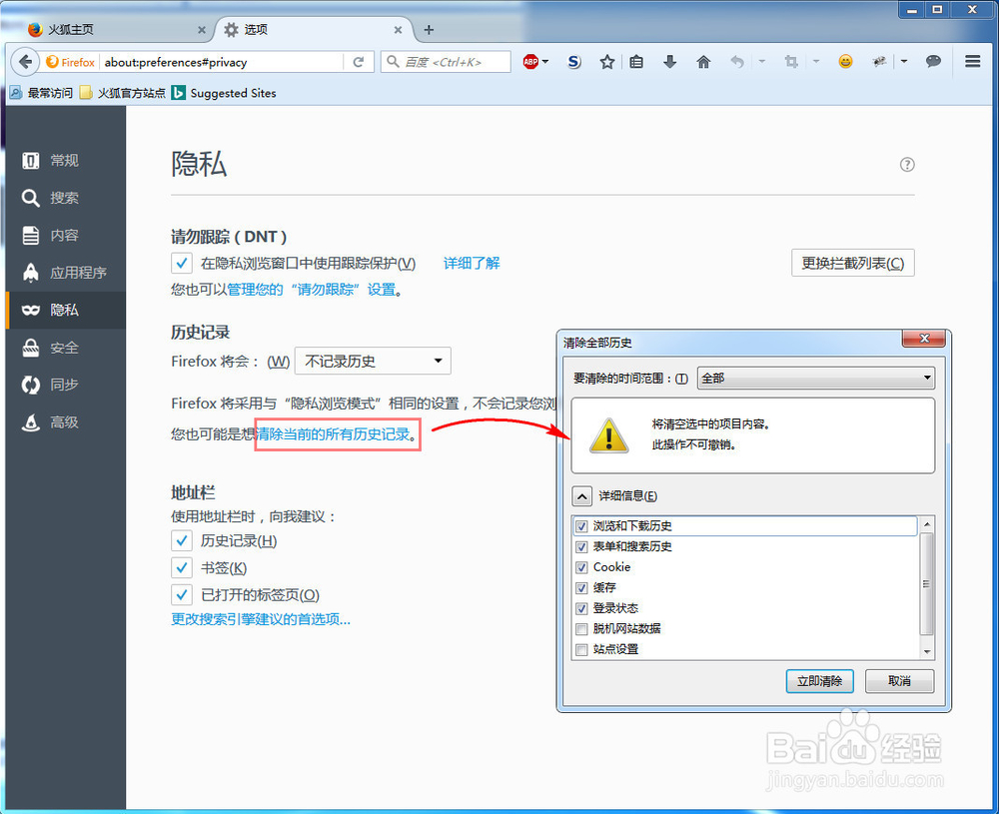Image resolution: width=999 pixels, height=814 pixels.
Task: Uncheck Cookie in the clear history dialog
Action: pos(581,567)
